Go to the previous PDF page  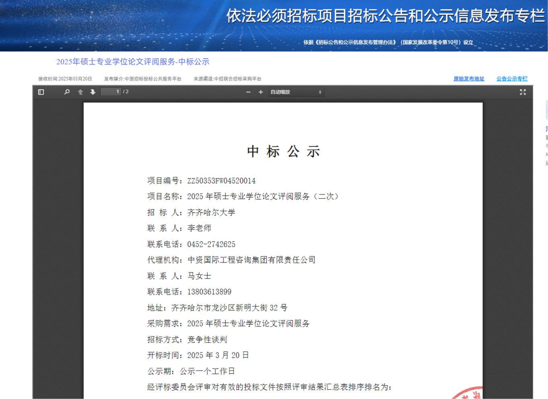pyautogui.click(x=80, y=92)
